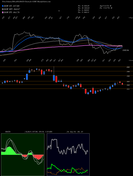Click the 'Pre O: 163.49' open value
The width and height of the screenshot is (133, 176).
point(84,6)
